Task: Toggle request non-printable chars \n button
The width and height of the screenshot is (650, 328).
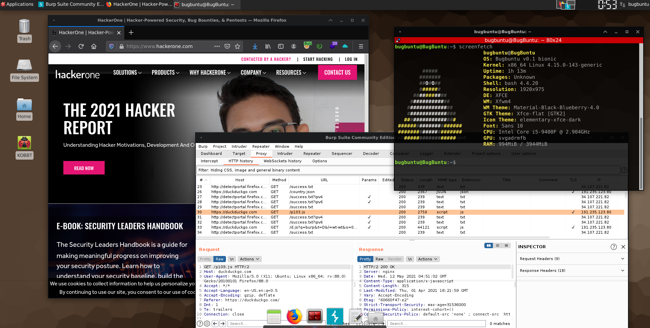Action: point(232,259)
